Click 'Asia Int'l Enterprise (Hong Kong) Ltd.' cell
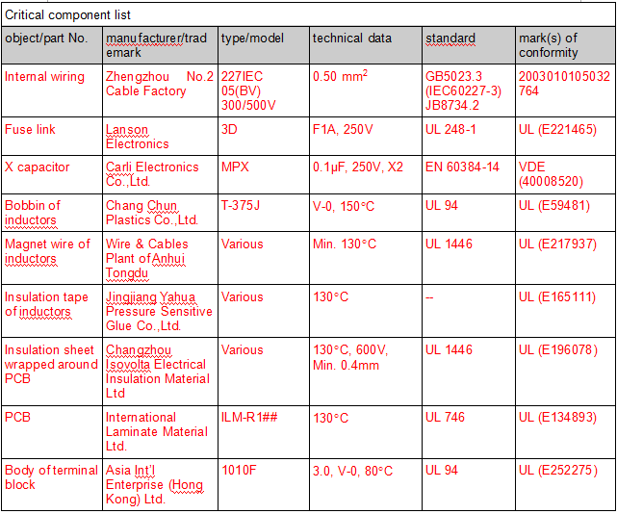 [x=160, y=484]
